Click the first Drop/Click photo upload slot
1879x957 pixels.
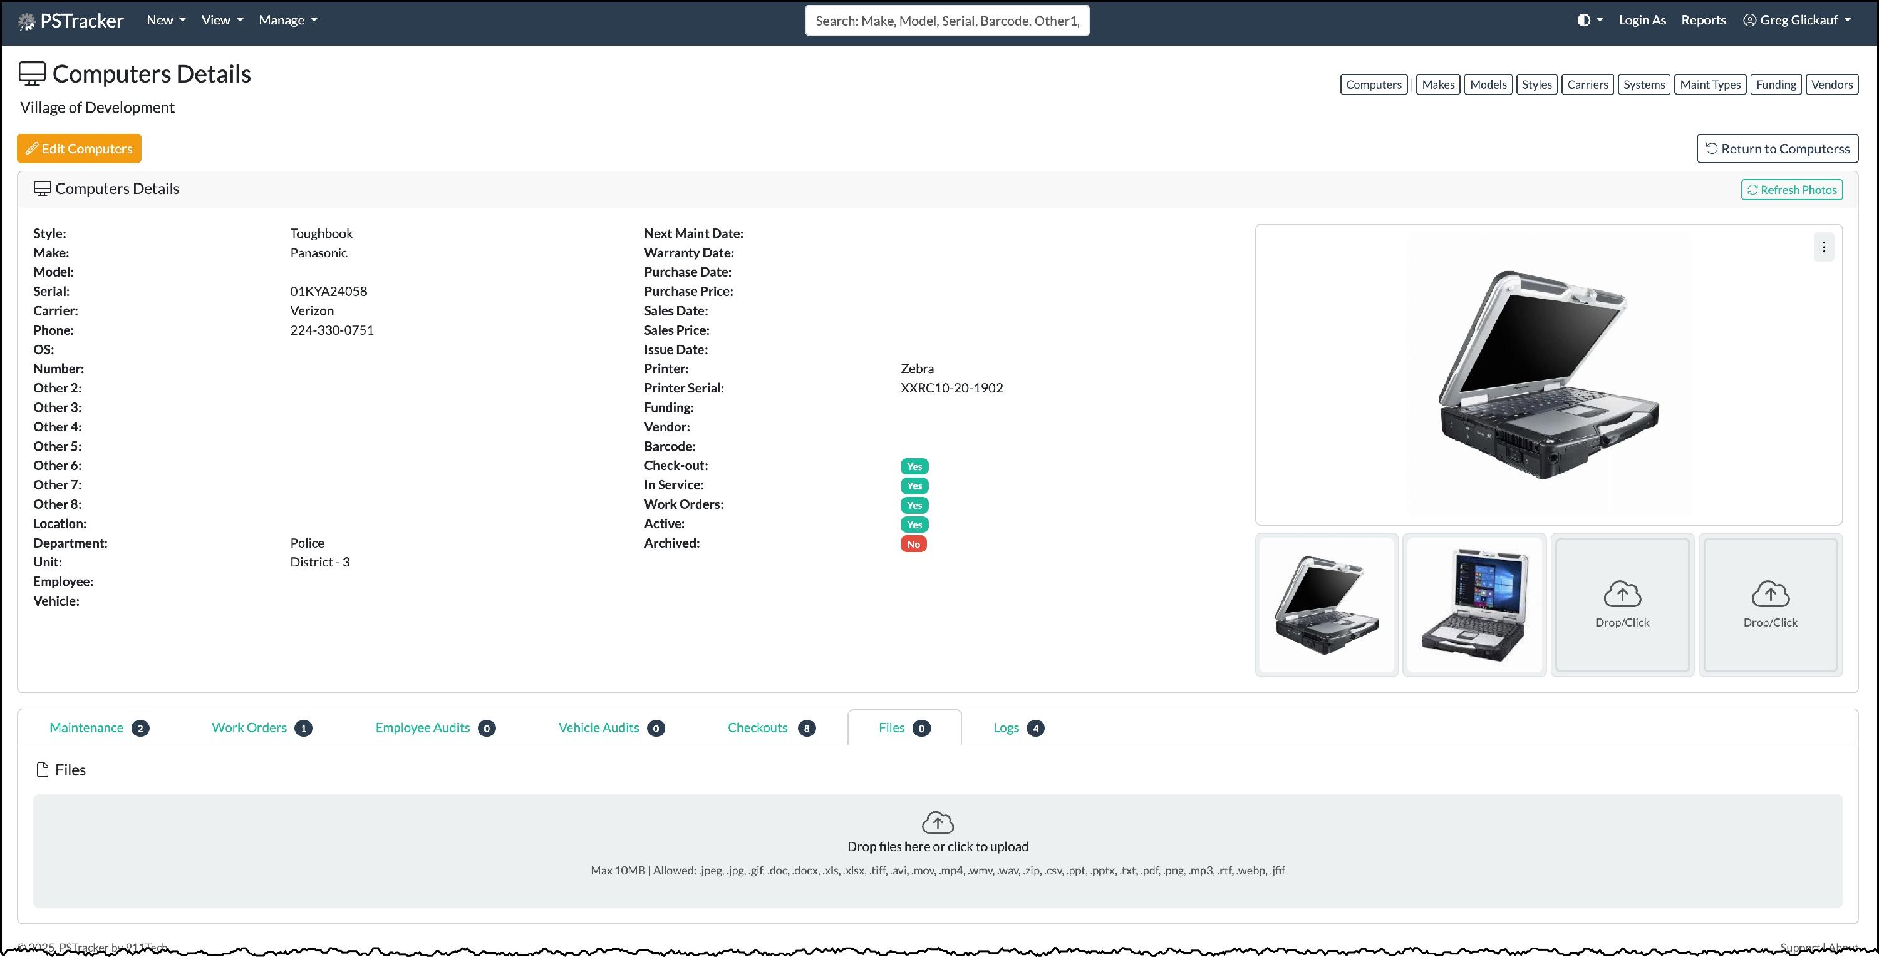click(x=1622, y=604)
